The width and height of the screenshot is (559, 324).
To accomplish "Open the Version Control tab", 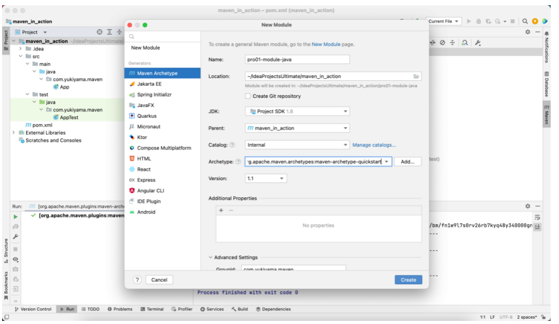I will coord(33,309).
